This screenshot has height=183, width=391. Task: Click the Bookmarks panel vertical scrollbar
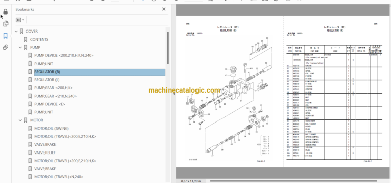[x=167, y=48]
